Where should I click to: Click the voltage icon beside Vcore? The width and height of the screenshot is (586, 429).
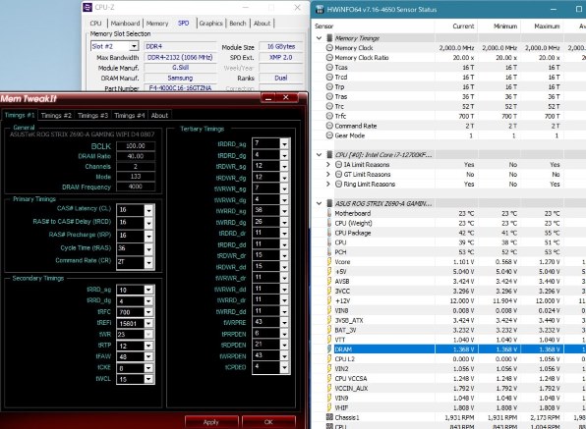click(329, 261)
